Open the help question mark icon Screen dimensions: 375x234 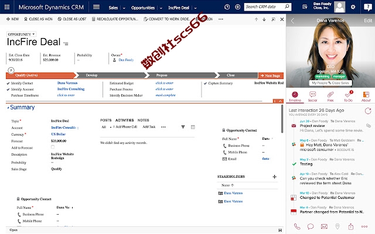[367, 7]
